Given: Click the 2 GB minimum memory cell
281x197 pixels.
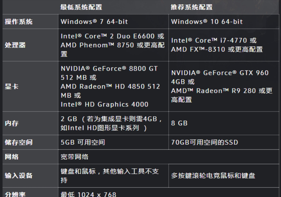Looking at the screenshot, I should (113, 123).
